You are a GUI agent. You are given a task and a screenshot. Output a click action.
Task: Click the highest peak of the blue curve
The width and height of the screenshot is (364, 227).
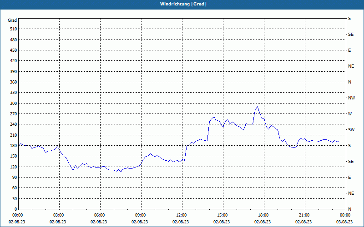(x=257, y=107)
